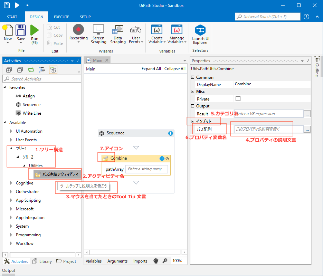Close the Main workflow tab
Image resolution: width=323 pixels, height=276 pixels.
(x=107, y=60)
